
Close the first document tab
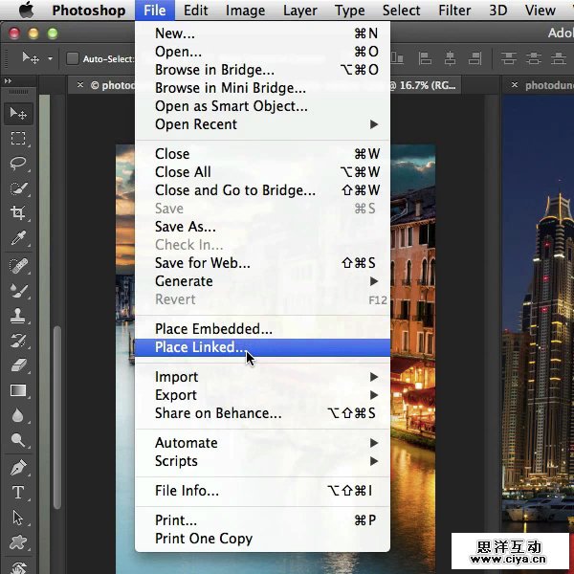(80, 85)
